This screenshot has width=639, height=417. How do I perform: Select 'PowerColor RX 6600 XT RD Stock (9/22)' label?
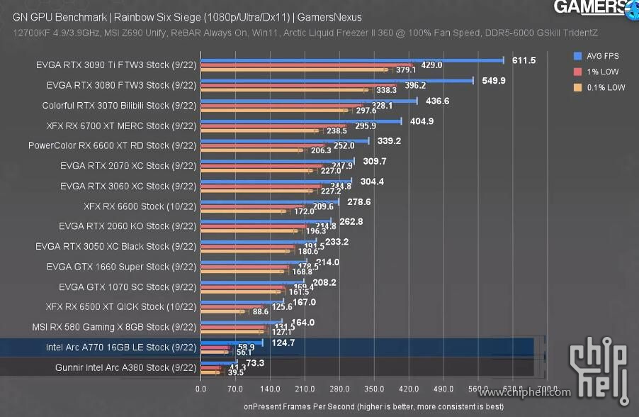click(113, 145)
